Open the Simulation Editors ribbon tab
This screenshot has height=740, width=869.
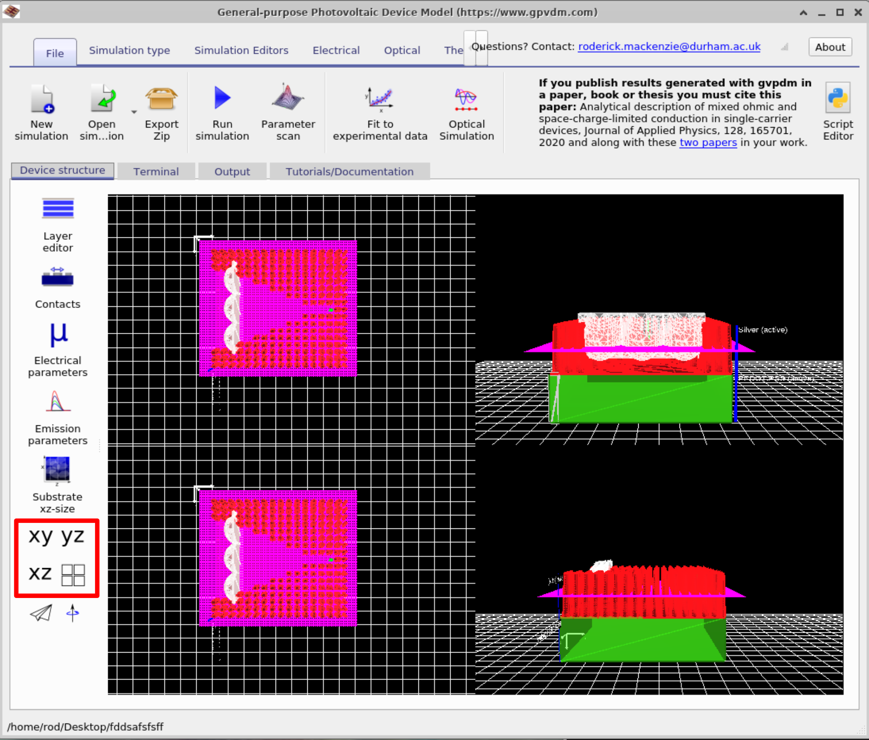click(x=241, y=50)
